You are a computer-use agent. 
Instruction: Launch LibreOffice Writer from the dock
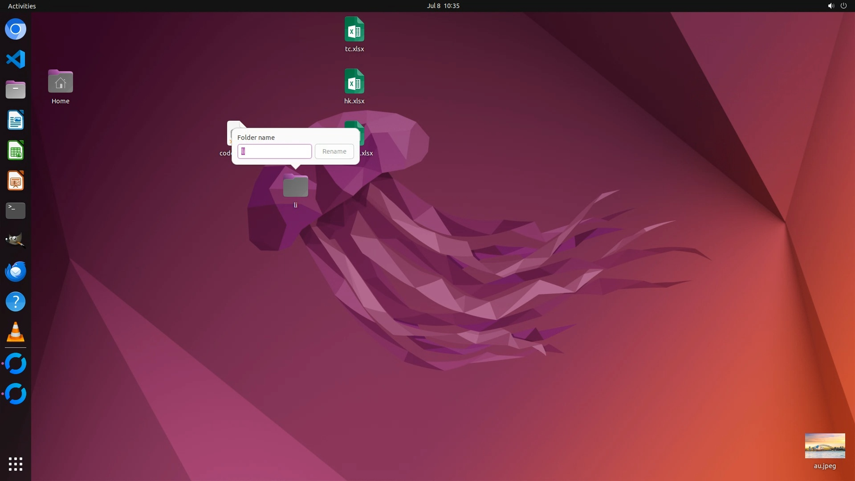(x=16, y=120)
